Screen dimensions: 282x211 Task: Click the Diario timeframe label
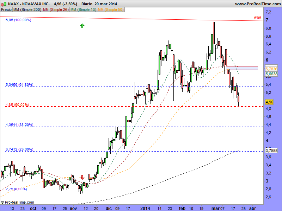(87, 4)
